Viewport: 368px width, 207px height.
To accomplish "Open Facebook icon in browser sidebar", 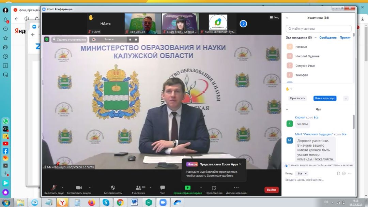I will coord(5,151).
